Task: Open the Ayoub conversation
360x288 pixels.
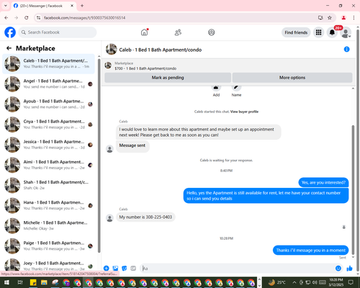Action: (x=48, y=104)
